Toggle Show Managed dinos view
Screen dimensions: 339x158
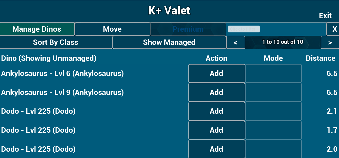169,42
